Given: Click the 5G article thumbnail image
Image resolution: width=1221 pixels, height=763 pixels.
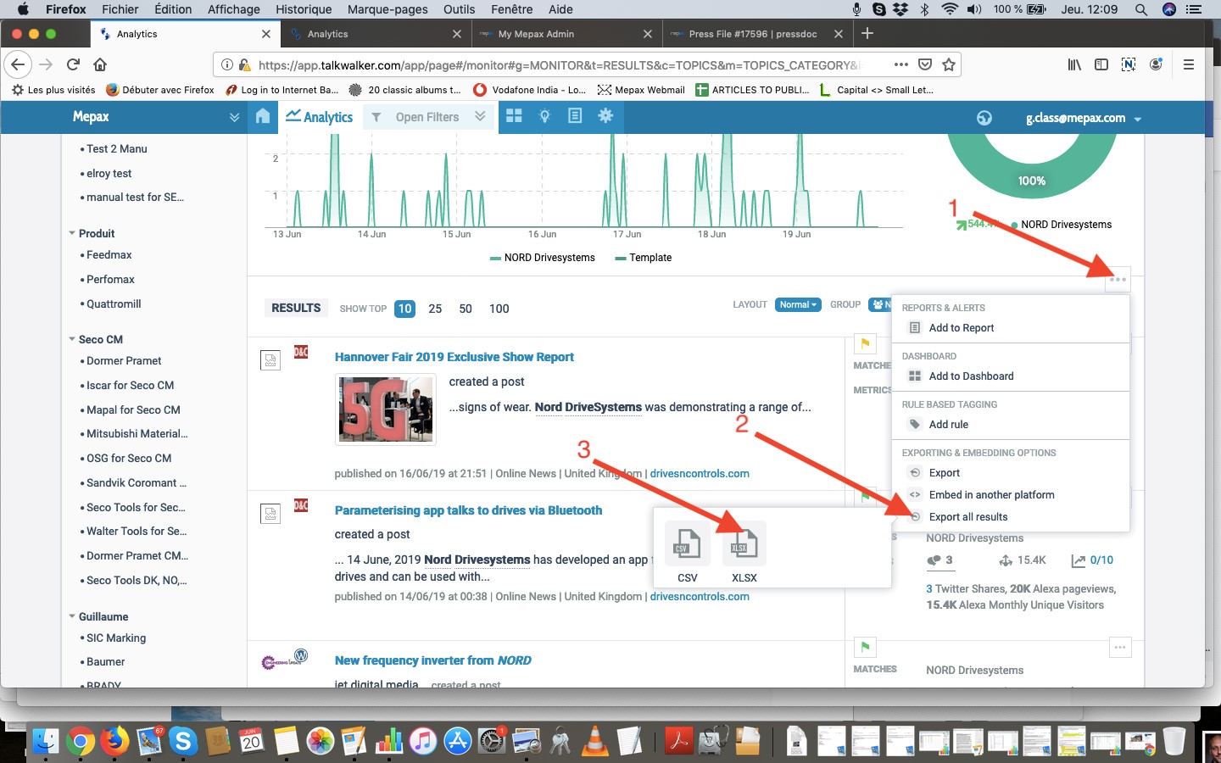Looking at the screenshot, I should pyautogui.click(x=386, y=409).
